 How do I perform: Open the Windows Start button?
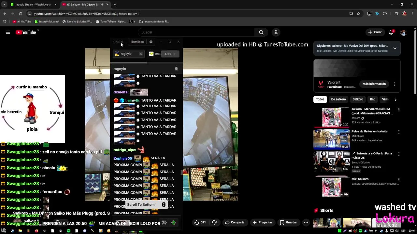4,231
